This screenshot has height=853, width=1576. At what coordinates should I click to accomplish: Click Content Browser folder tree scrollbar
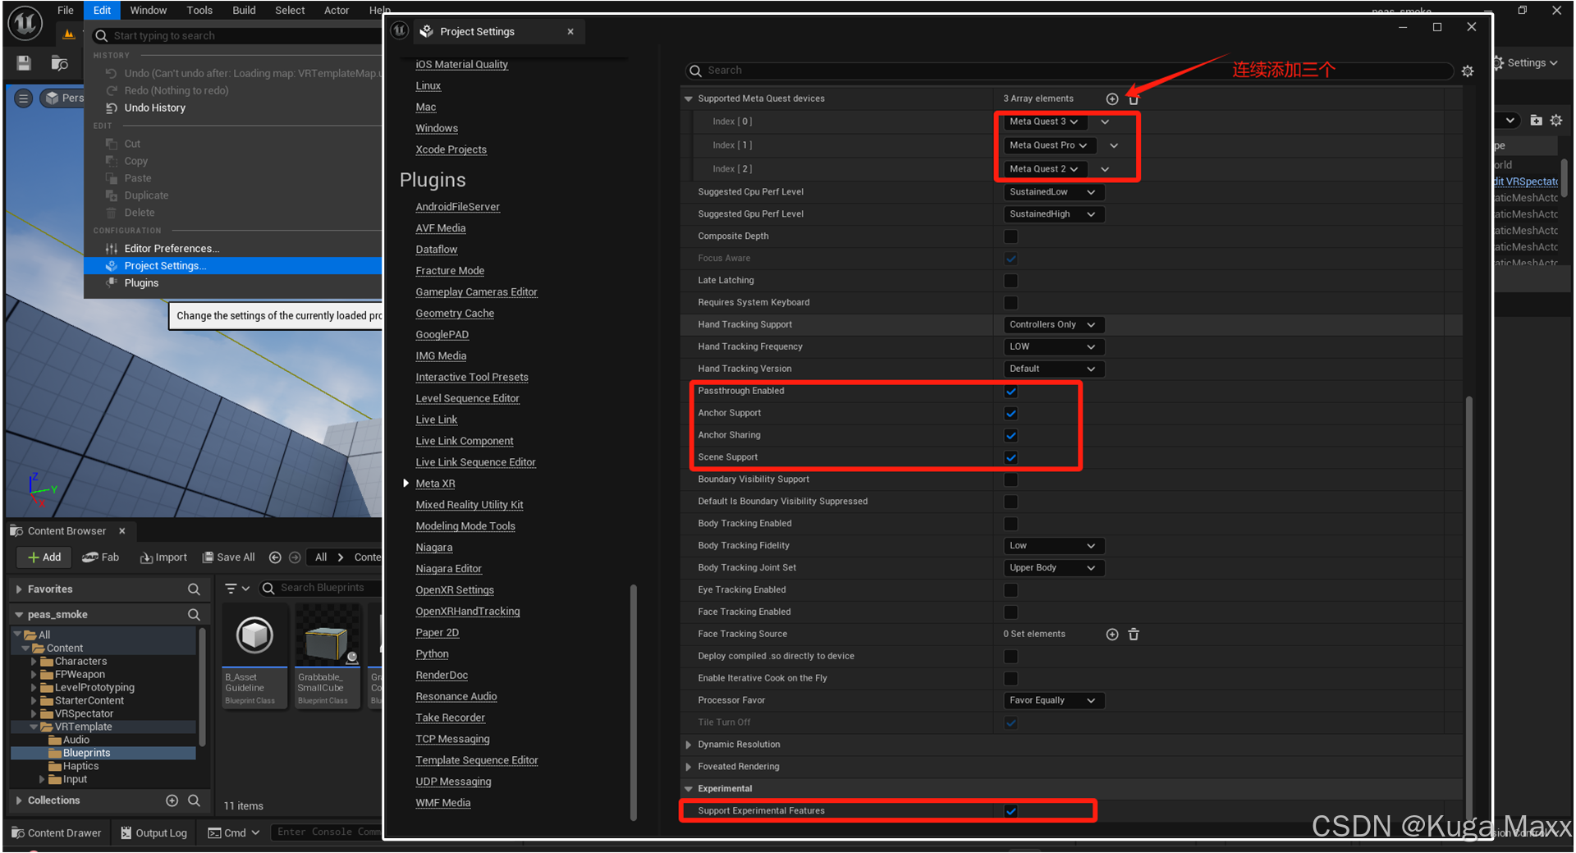(202, 688)
